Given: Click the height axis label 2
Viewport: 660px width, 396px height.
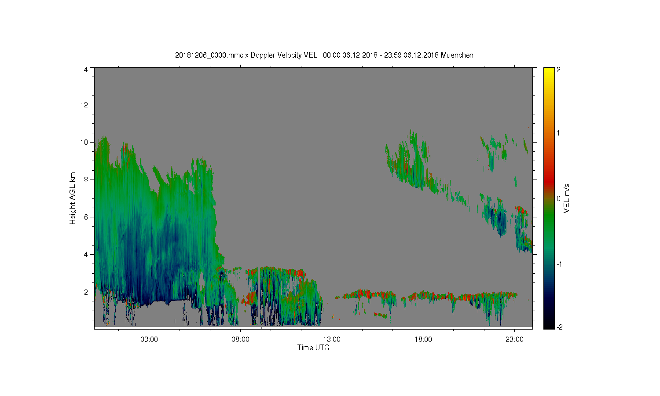Looking at the screenshot, I should 85,292.
